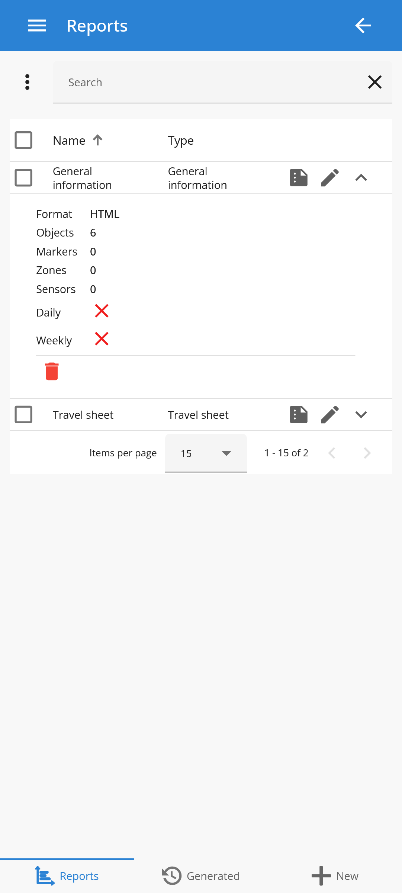Viewport: 402px width, 893px height.
Task: Open the New report tab
Action: 335,876
